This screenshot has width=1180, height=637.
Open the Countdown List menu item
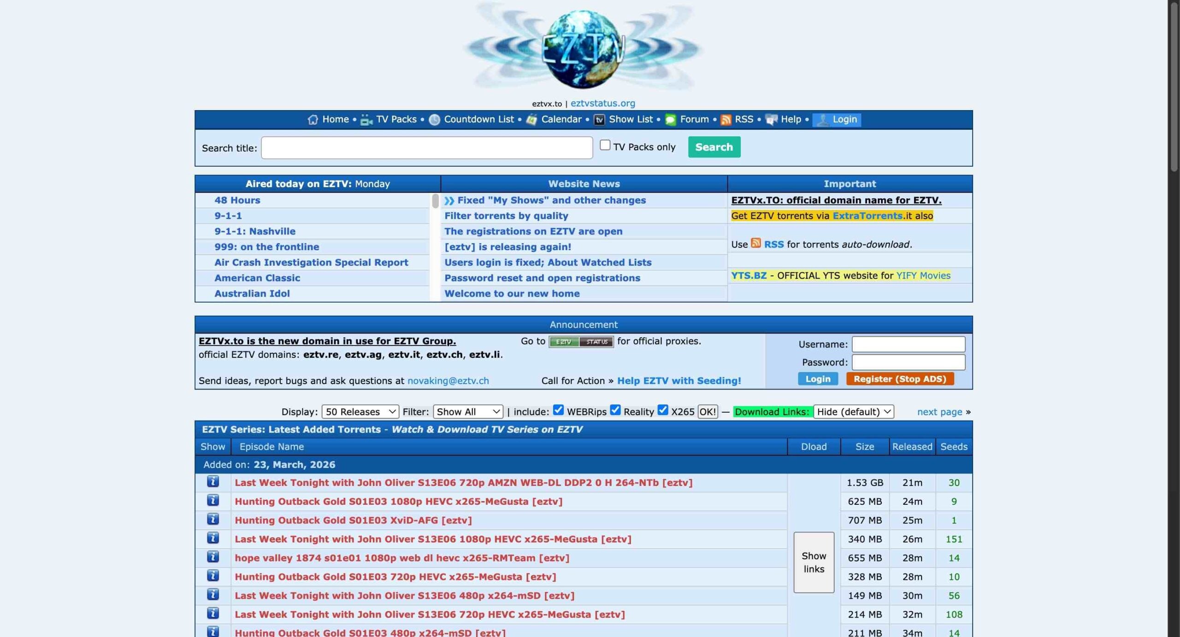tap(478, 119)
